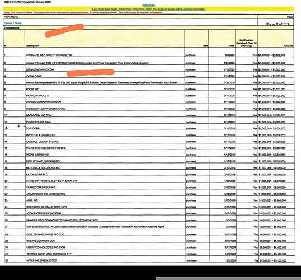Select the 'Page 2 of 113' text
Image resolution: width=301 pixels, height=280 pixels.
coord(278,24)
